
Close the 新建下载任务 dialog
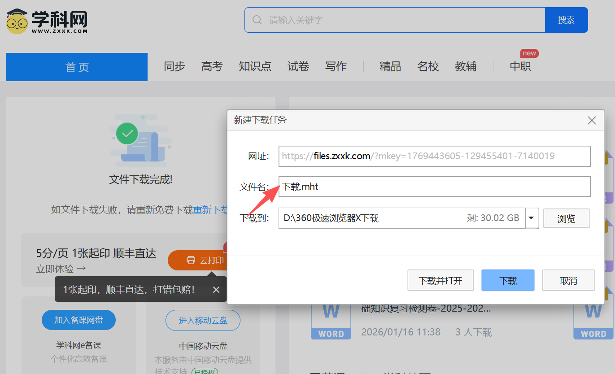[x=592, y=120]
